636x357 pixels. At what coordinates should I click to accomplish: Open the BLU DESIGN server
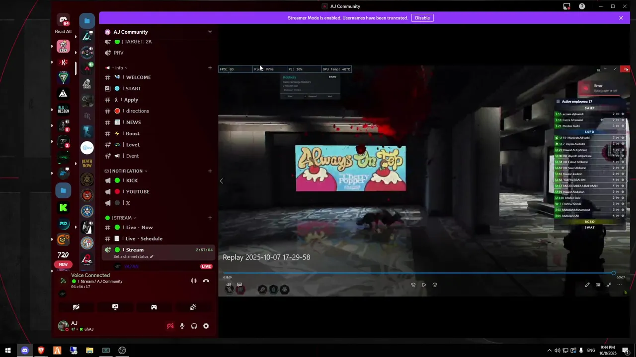pyautogui.click(x=63, y=110)
